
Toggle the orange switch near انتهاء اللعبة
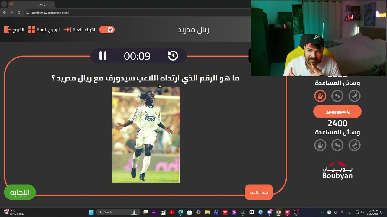coord(107,30)
